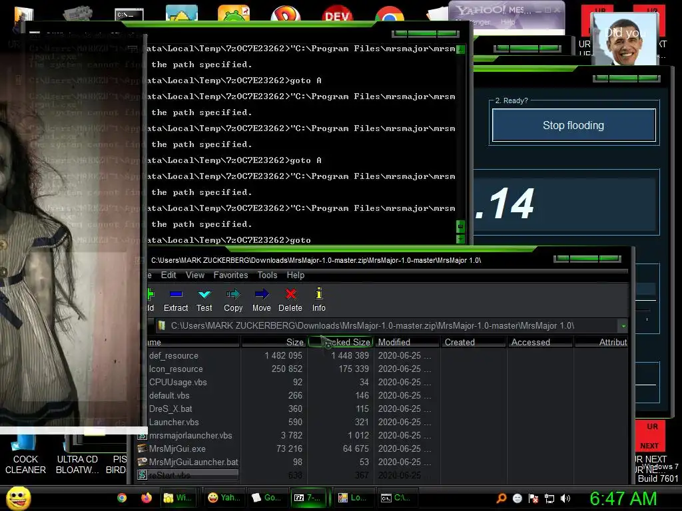Open the Chrome desktop shortcut icon
This screenshot has height=511, width=682.
click(x=389, y=14)
